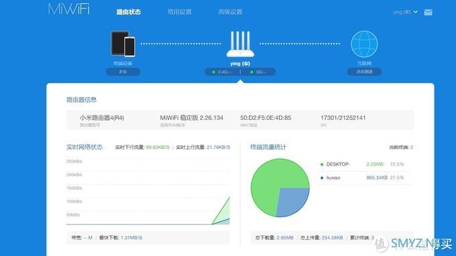Click the 实时网络状态 heading
The height and width of the screenshot is (256, 456).
point(84,147)
